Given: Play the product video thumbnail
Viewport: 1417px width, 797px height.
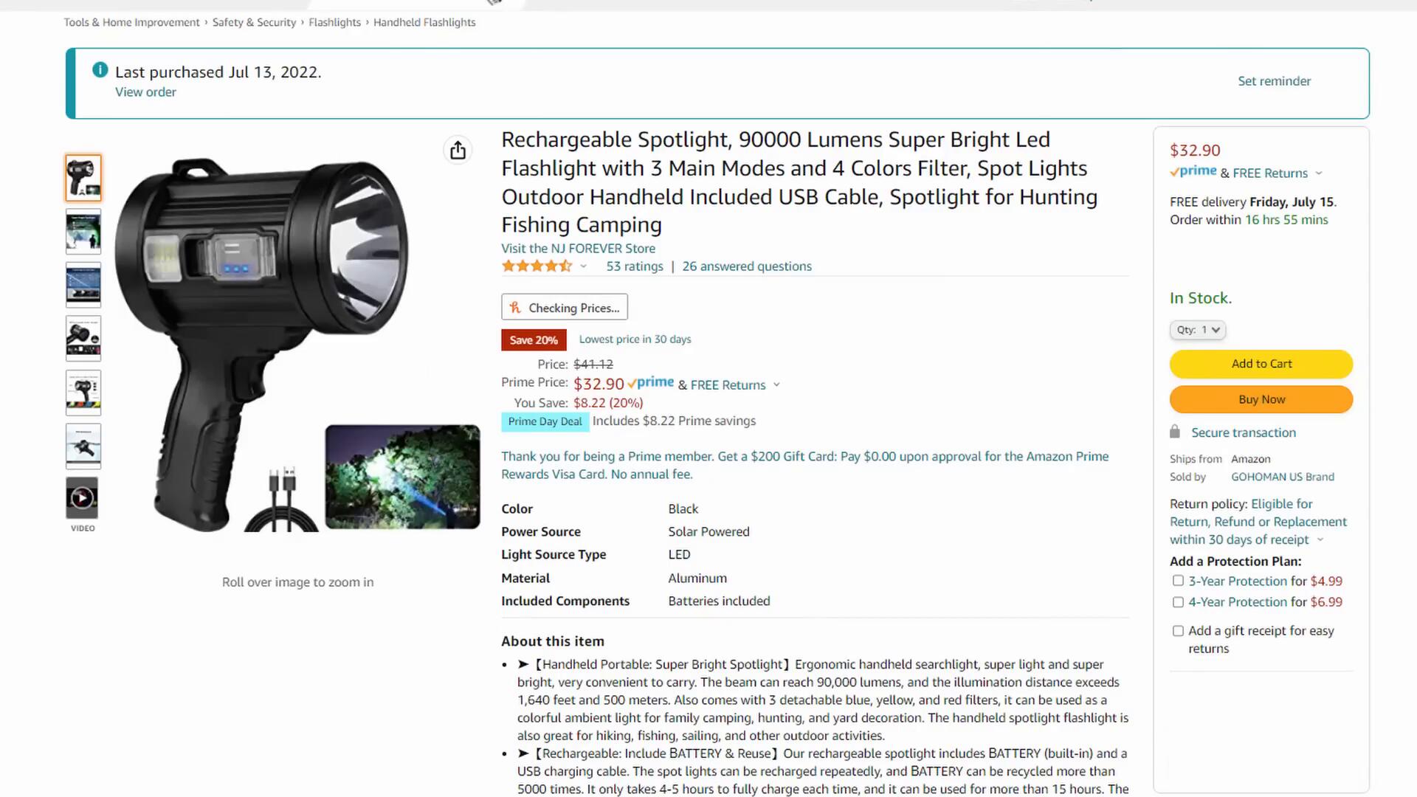Looking at the screenshot, I should pyautogui.click(x=83, y=498).
